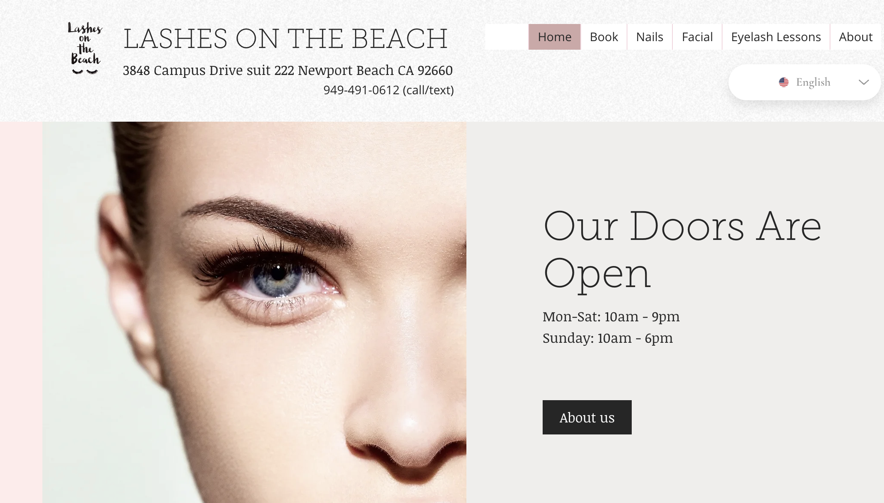Screen dimensions: 884x503
Task: Open the English language selector
Action: coord(804,82)
